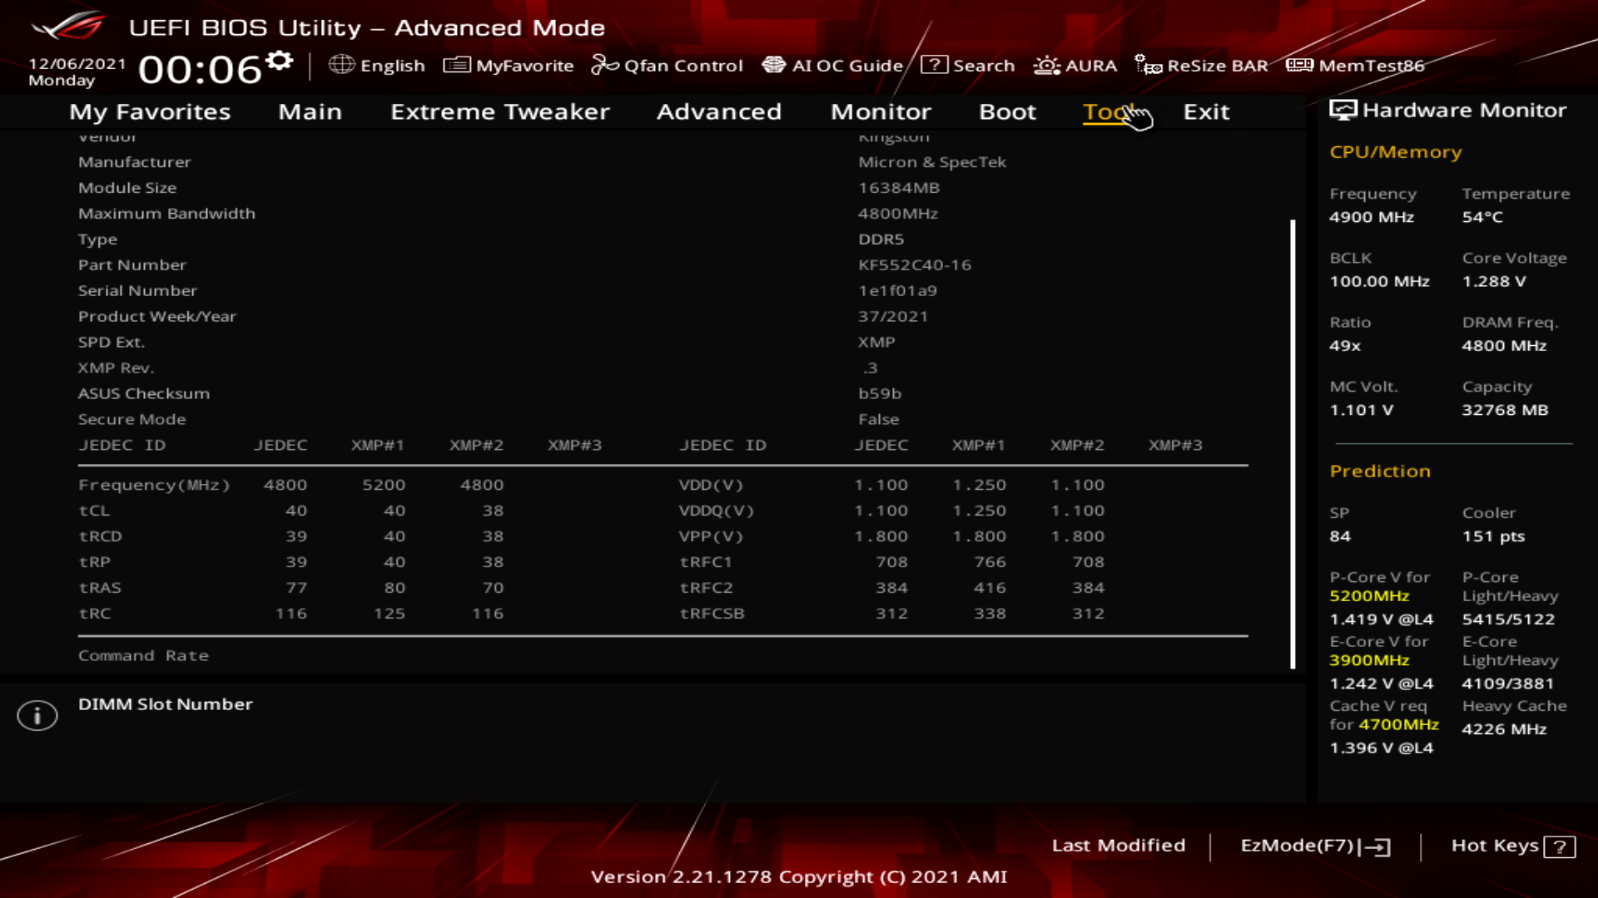The width and height of the screenshot is (1598, 898).
Task: Open the Extreme Tweaker tab
Action: click(x=499, y=111)
